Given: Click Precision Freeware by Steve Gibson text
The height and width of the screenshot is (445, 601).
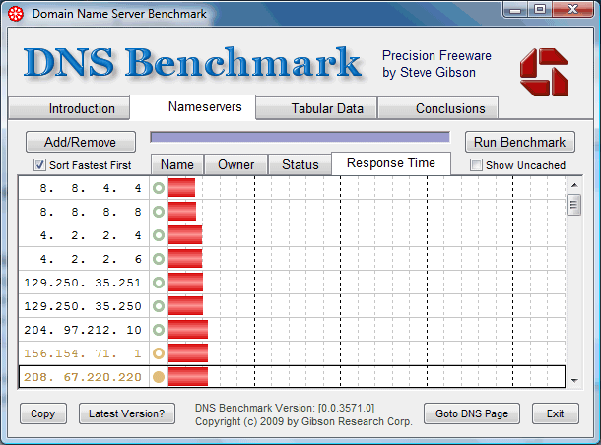Looking at the screenshot, I should 436,64.
